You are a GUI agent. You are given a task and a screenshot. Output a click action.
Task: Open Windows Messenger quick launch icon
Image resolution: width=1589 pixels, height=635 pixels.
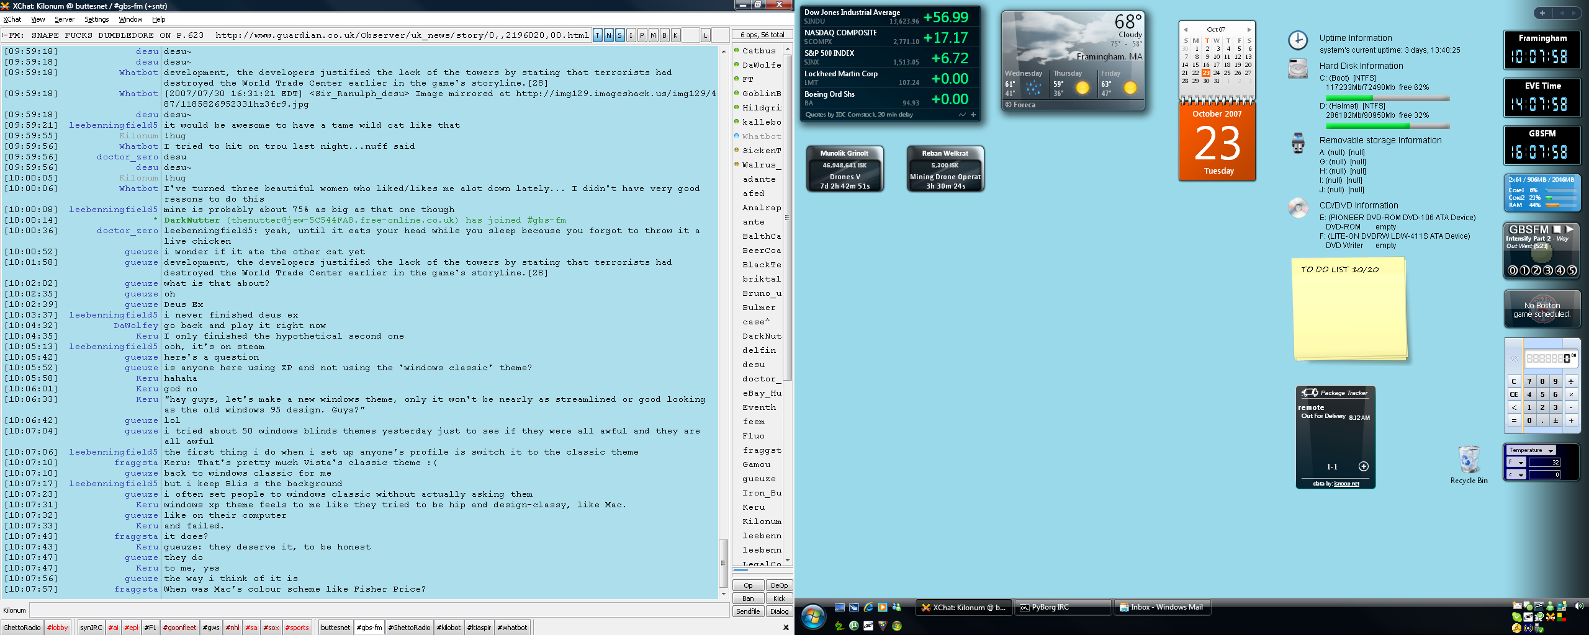tap(897, 608)
